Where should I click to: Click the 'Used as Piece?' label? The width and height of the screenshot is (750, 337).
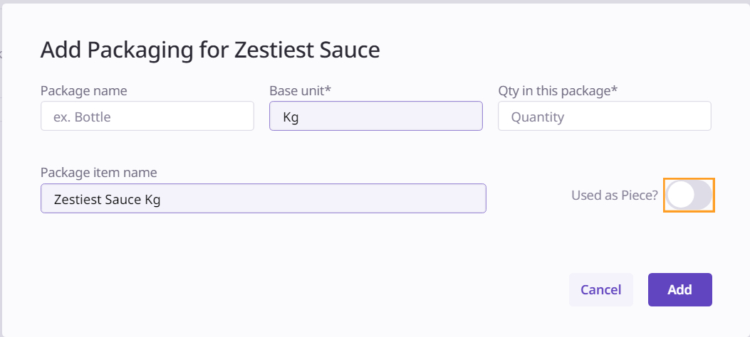(x=614, y=196)
